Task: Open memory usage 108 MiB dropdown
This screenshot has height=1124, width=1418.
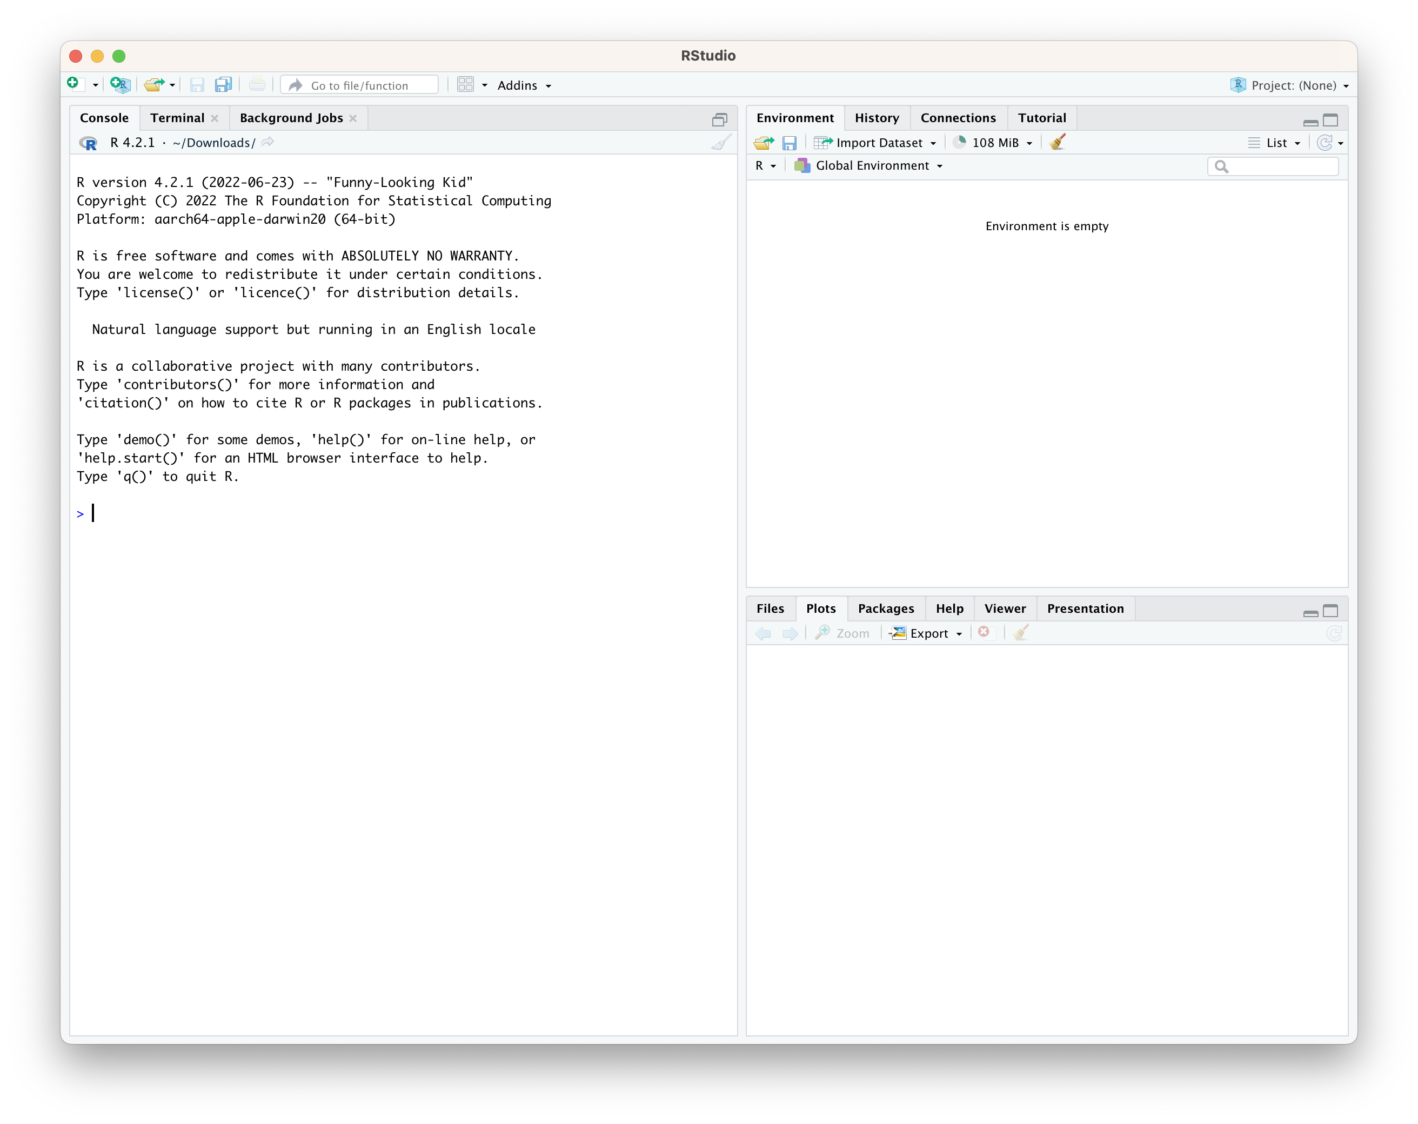Action: click(994, 143)
